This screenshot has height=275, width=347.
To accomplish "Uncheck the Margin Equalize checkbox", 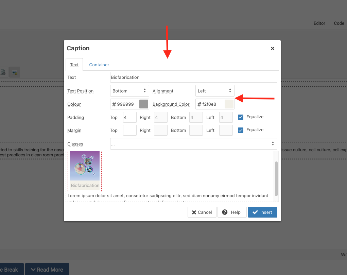I will (241, 130).
